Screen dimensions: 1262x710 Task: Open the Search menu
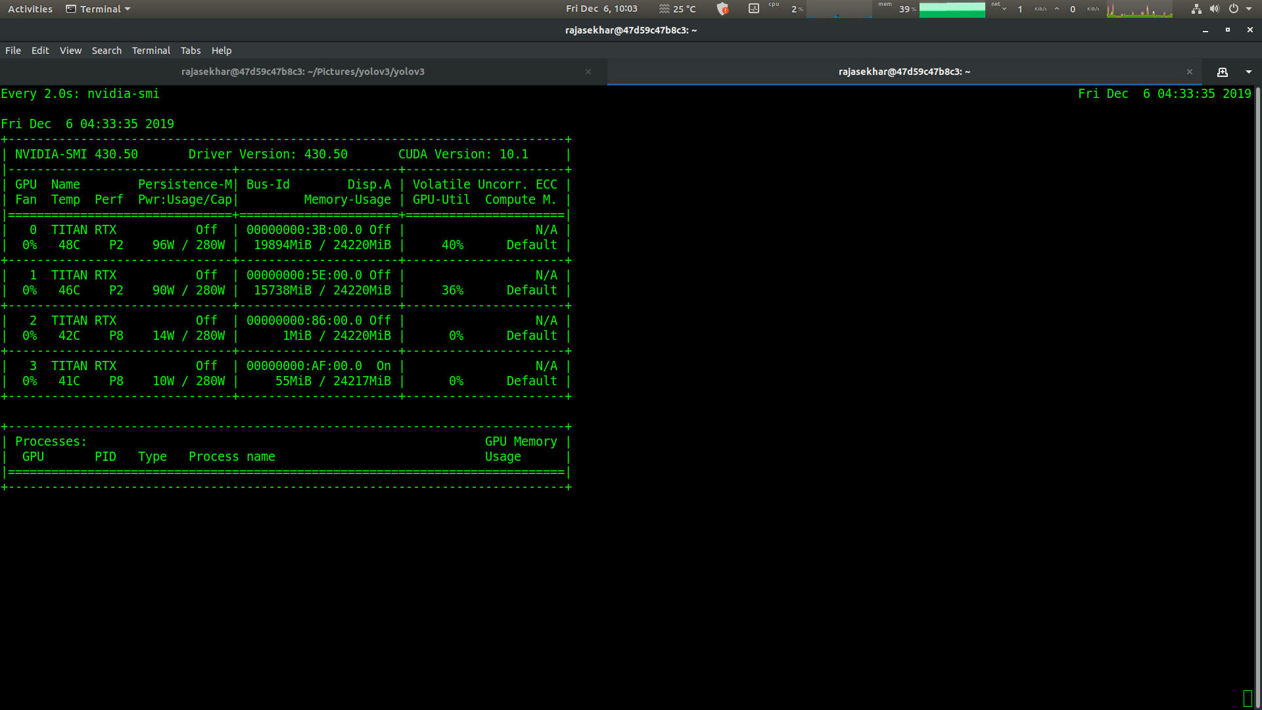pyautogui.click(x=106, y=51)
